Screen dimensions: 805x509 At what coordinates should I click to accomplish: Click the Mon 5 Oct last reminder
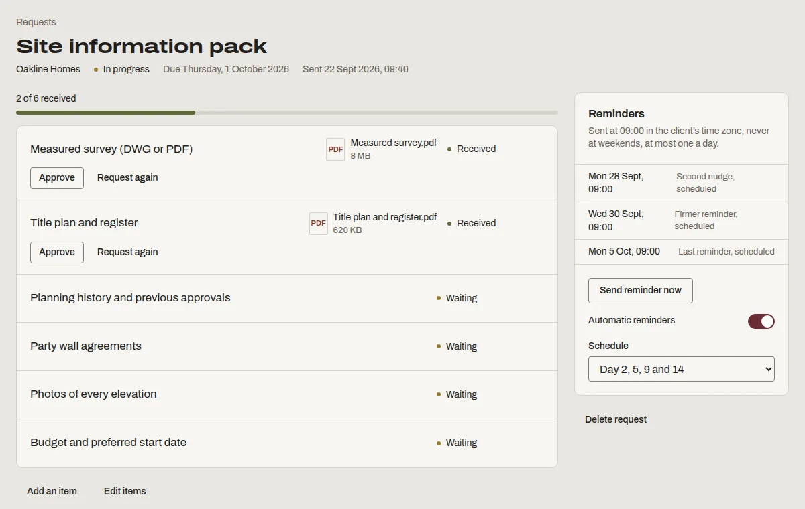[682, 252]
